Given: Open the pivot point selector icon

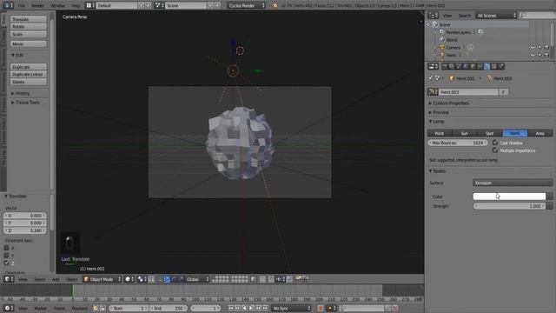Looking at the screenshot, I should (142, 279).
